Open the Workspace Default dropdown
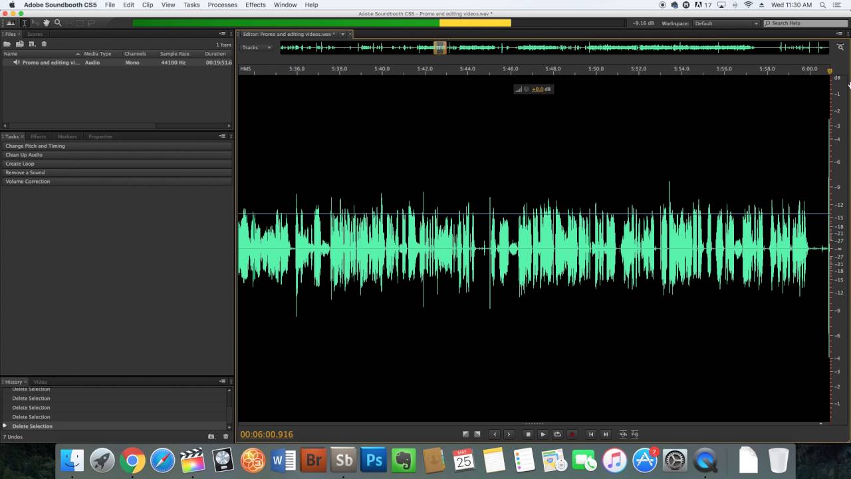This screenshot has height=479, width=851. click(x=726, y=23)
